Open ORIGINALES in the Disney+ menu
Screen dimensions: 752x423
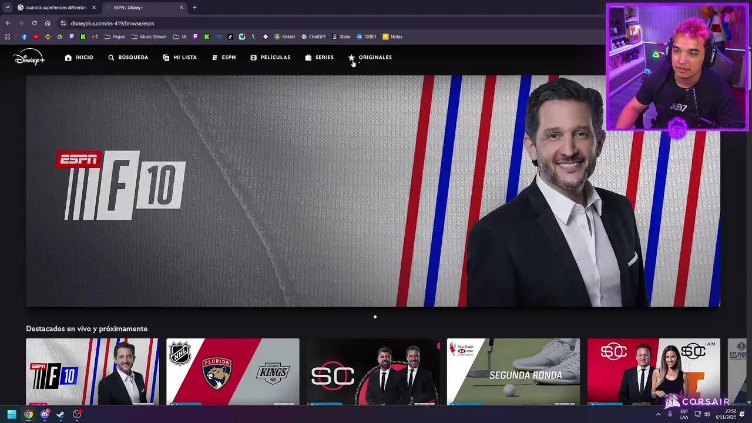[370, 58]
